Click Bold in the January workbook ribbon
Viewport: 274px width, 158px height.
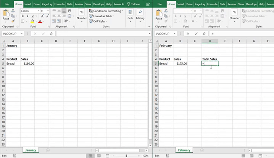point(22,16)
